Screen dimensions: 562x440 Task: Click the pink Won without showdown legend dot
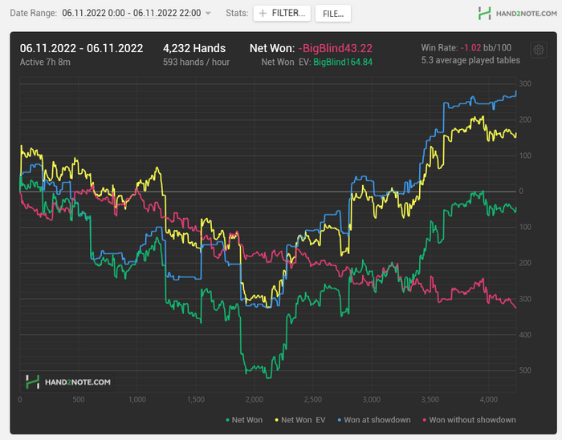425,420
